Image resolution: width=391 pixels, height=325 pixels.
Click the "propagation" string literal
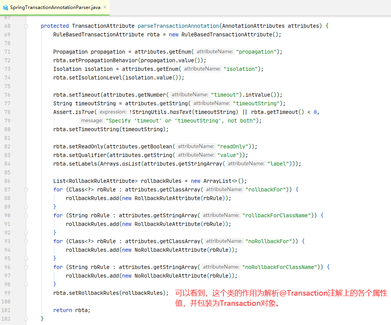[256, 52]
